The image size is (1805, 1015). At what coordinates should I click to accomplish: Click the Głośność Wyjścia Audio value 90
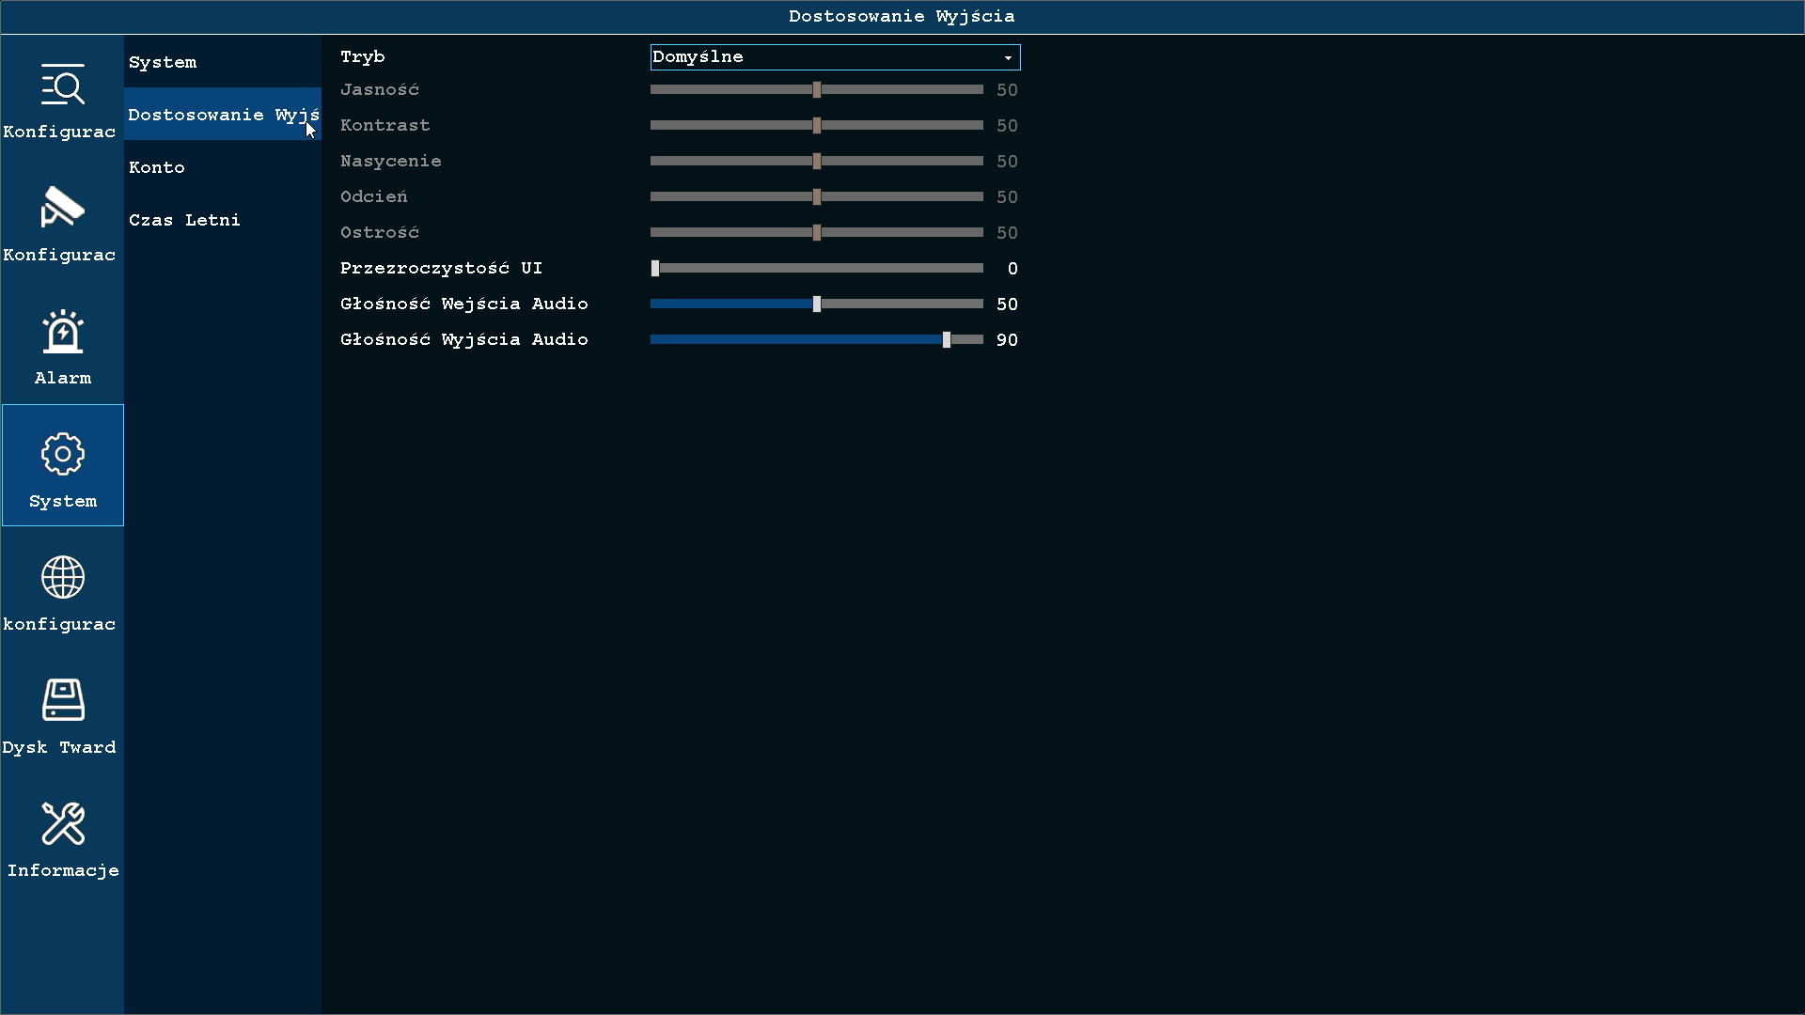coord(1007,340)
